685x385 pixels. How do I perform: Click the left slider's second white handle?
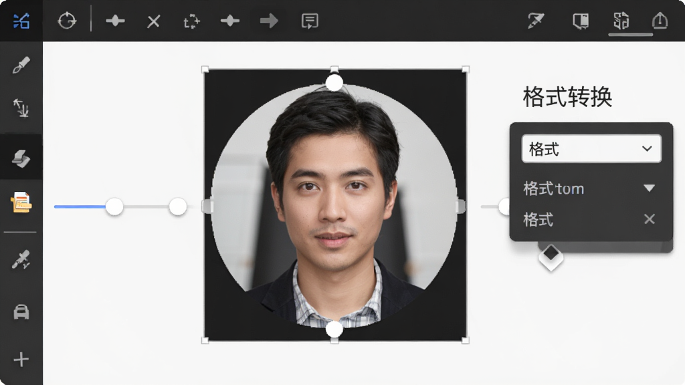click(178, 207)
